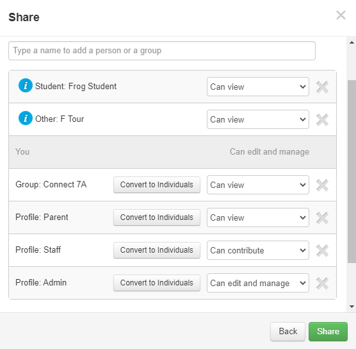356x349 pixels.
Task: Remove Student: Frog Student from sharing
Action: 322,87
